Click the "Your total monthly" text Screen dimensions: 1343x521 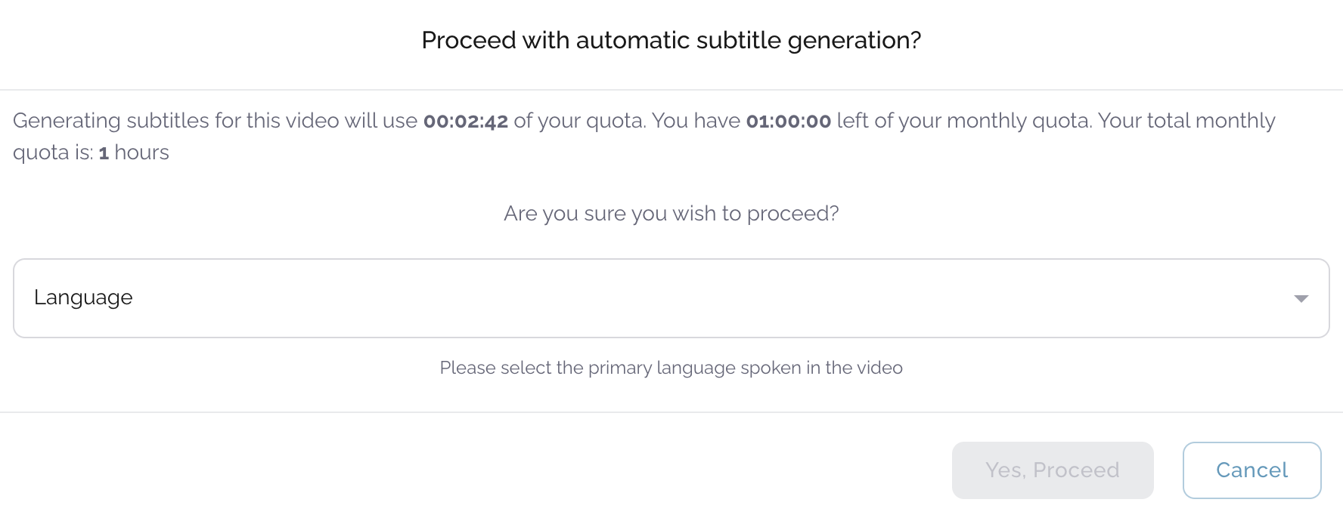coord(1186,121)
